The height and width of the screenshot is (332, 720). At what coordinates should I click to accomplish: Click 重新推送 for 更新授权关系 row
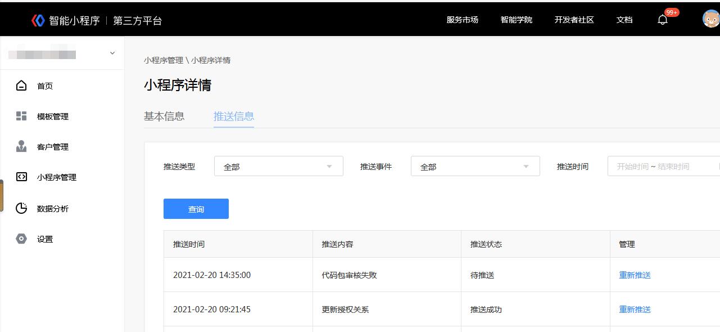(x=635, y=309)
